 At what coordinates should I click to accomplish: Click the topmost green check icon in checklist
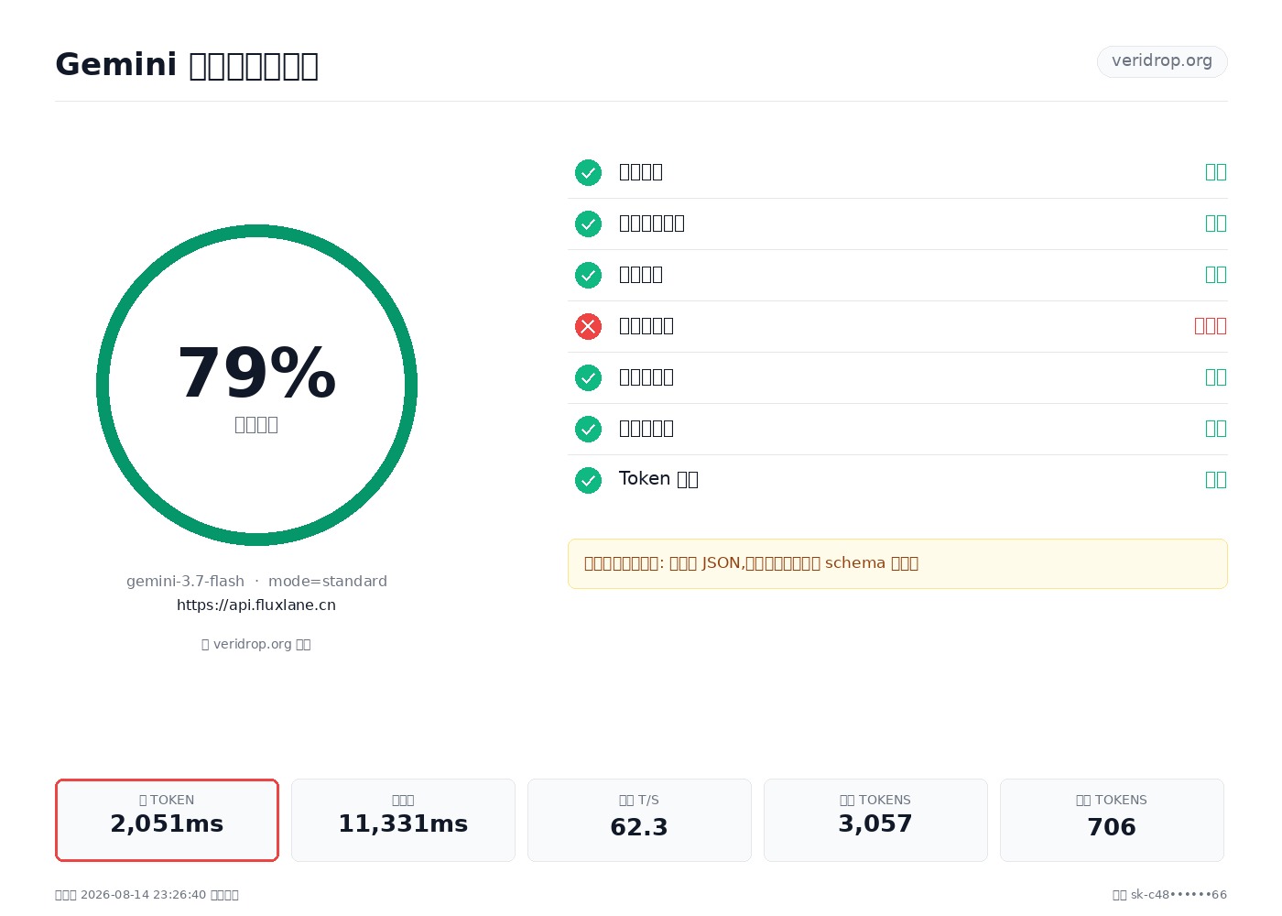tap(588, 172)
